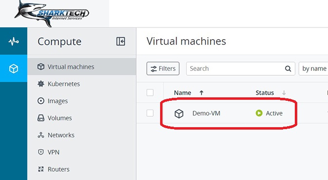Open the Routers section

[x=82, y=169]
